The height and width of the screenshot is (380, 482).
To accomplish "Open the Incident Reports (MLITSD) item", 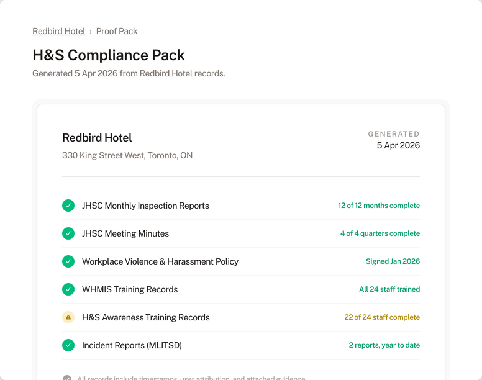I will [132, 345].
